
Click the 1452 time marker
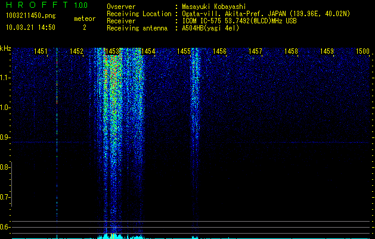(x=76, y=51)
